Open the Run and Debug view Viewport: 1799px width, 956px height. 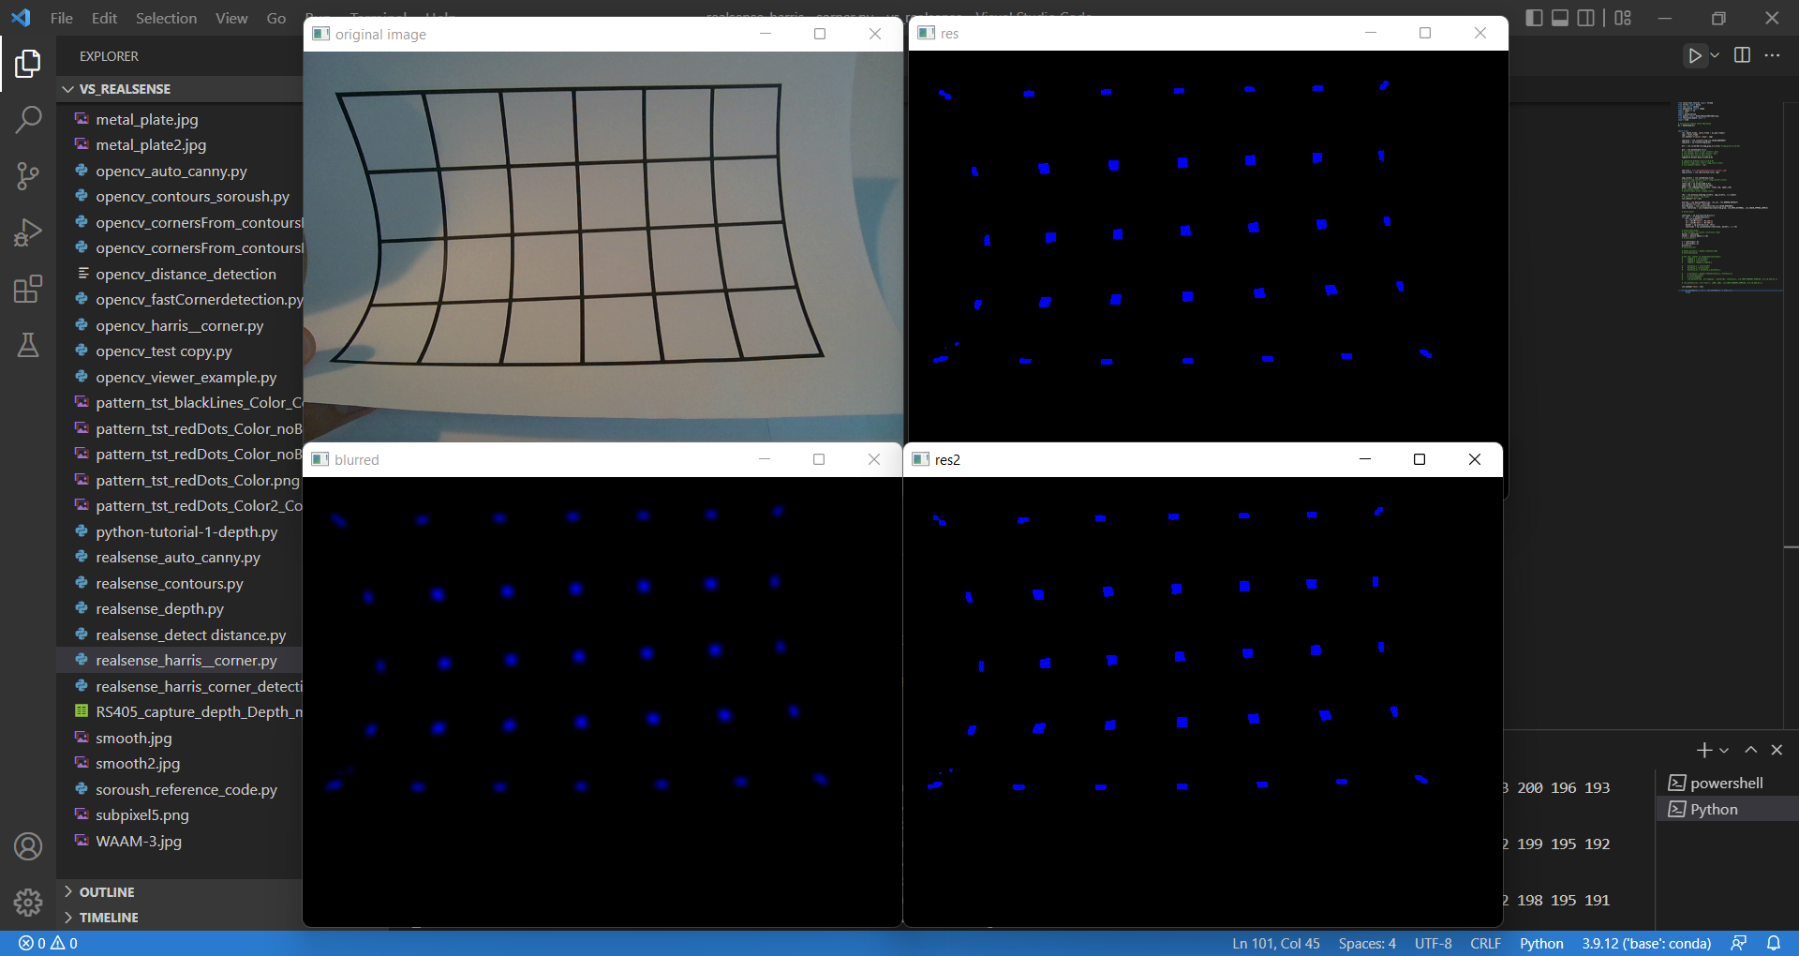click(28, 232)
